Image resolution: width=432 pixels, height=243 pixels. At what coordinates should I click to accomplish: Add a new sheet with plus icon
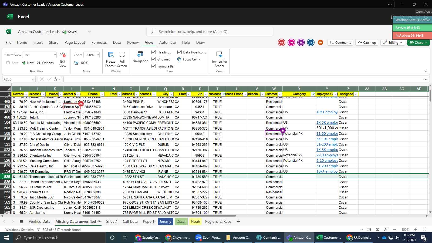[x=238, y=221]
